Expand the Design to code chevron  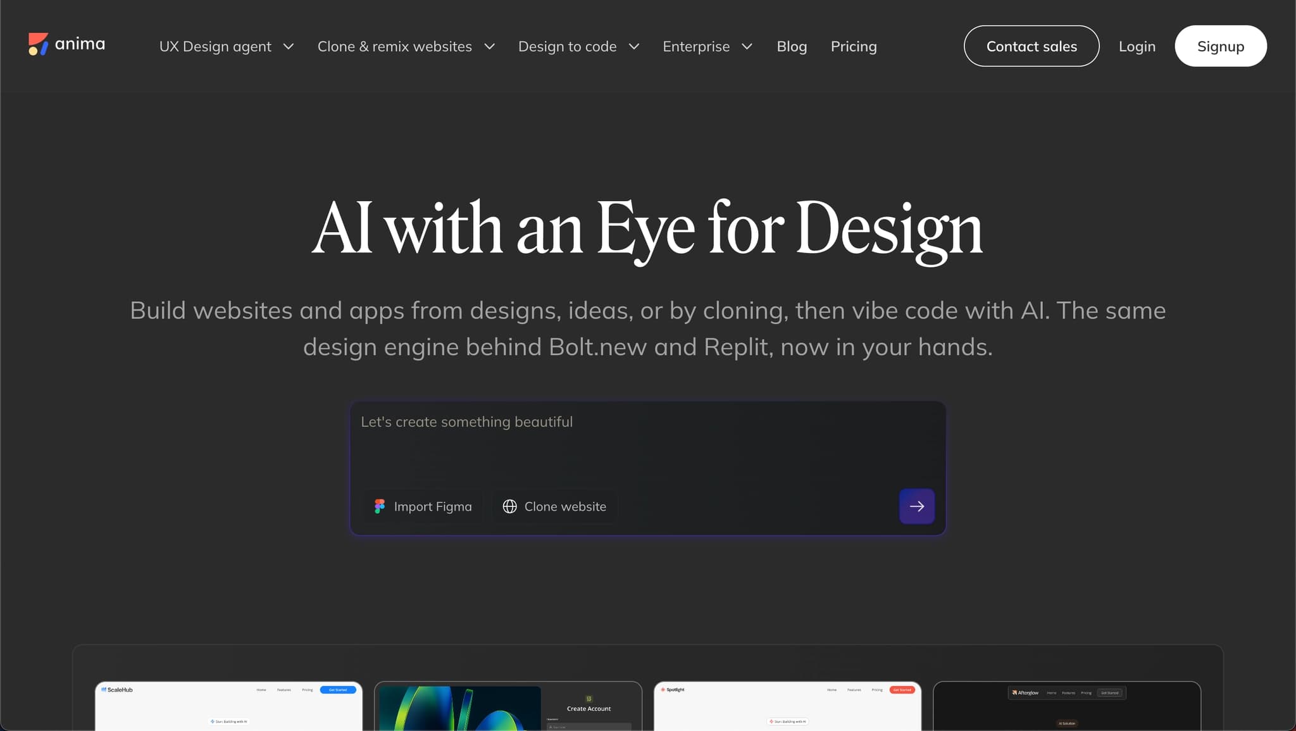click(634, 46)
